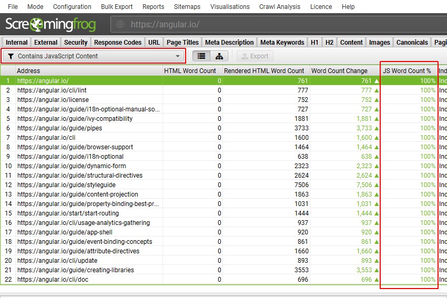Image resolution: width=447 pixels, height=298 pixels.
Task: Open the Bulk Export menu
Action: [117, 7]
